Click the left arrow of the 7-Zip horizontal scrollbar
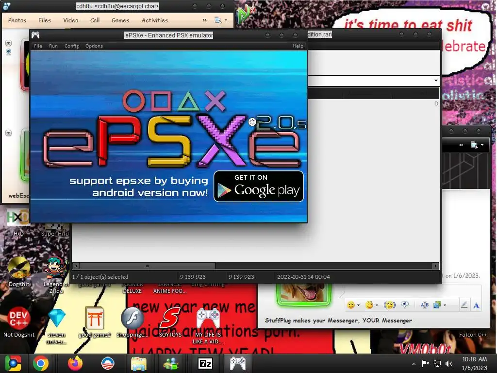 [75, 266]
